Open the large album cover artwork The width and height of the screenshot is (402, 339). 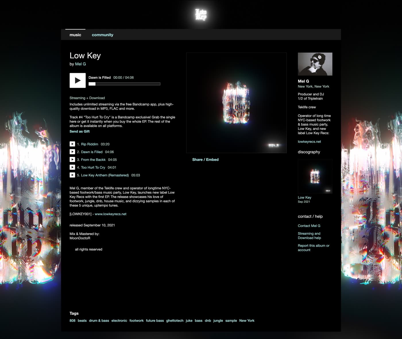(x=236, y=103)
